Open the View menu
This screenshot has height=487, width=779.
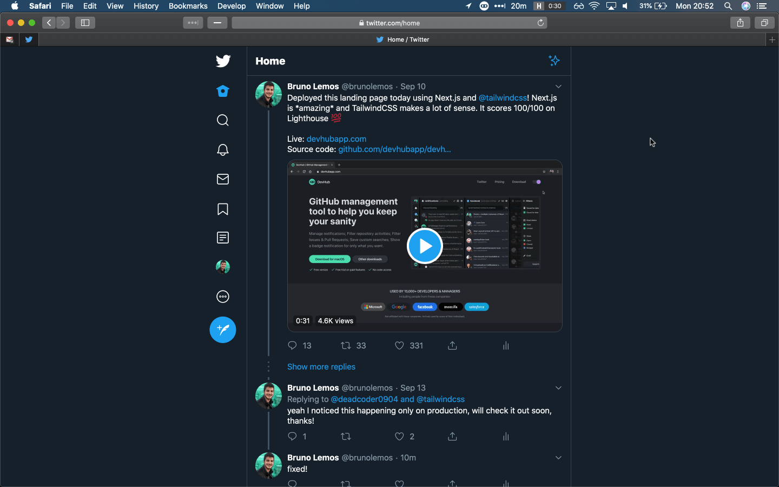point(115,6)
